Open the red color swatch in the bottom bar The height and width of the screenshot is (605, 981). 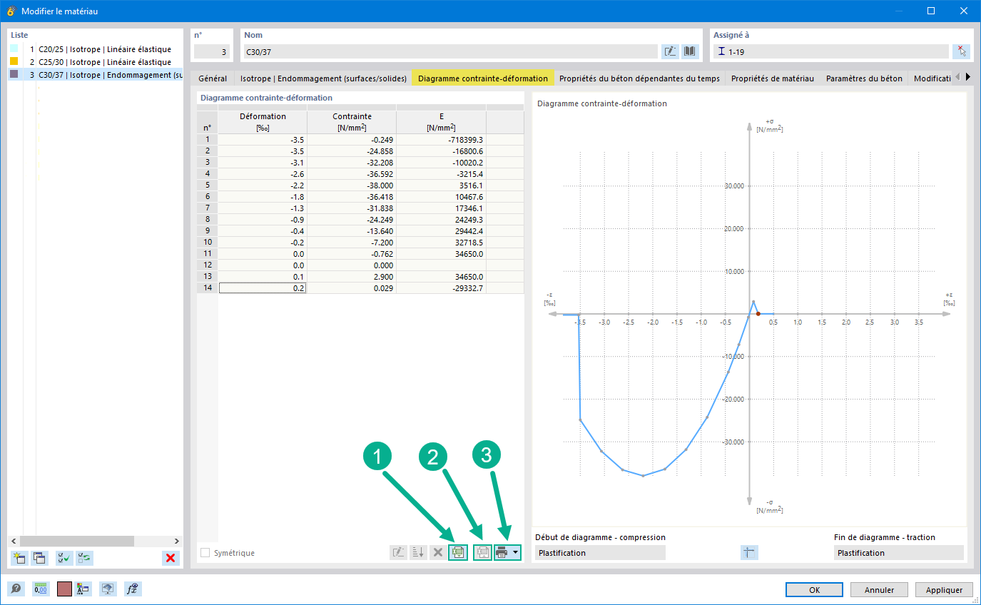tap(64, 589)
